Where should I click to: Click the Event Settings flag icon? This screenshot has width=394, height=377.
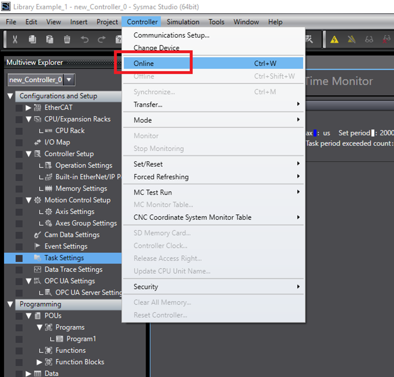38,246
